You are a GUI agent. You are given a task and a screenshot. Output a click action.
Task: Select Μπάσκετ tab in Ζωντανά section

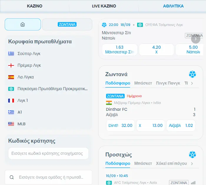(x=143, y=83)
